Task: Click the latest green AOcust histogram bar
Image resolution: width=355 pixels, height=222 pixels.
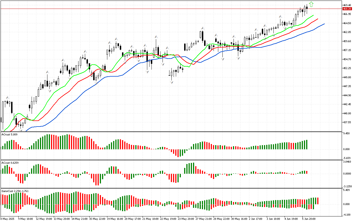Action: tap(307, 145)
